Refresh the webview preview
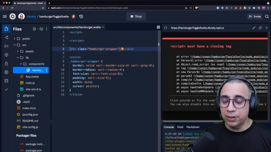 click(x=166, y=28)
